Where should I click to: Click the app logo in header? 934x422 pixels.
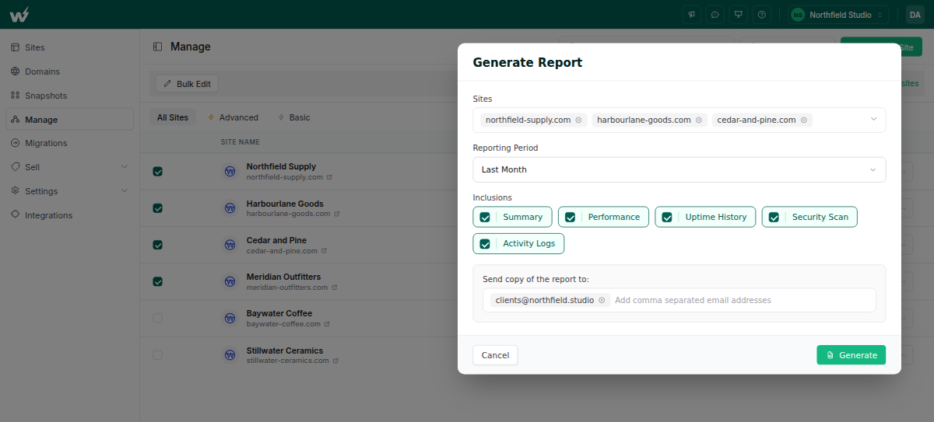pos(19,14)
